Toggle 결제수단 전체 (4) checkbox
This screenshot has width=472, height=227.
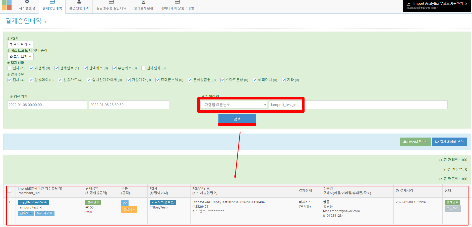point(9,80)
